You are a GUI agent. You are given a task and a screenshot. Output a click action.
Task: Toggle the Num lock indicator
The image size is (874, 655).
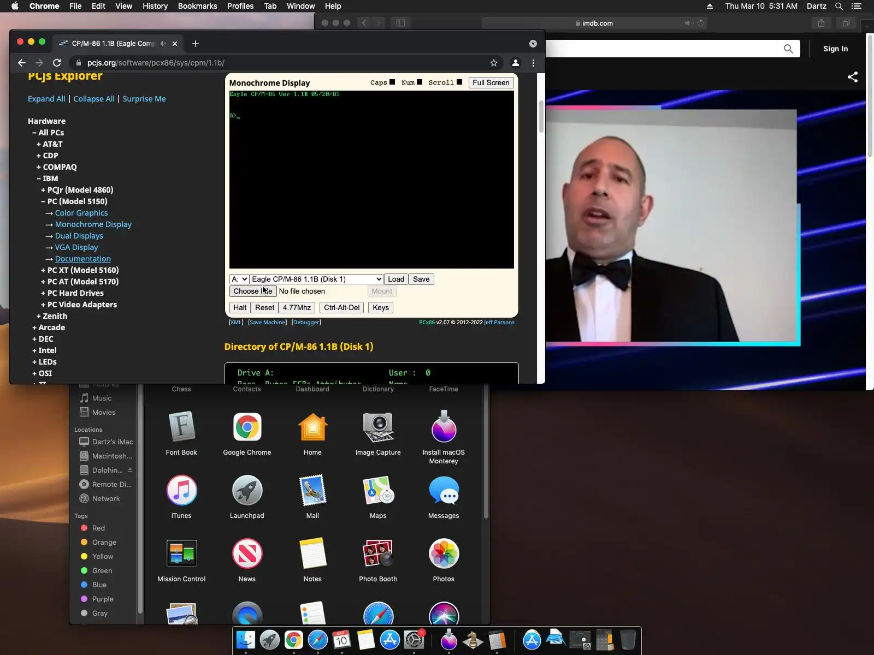click(x=420, y=82)
